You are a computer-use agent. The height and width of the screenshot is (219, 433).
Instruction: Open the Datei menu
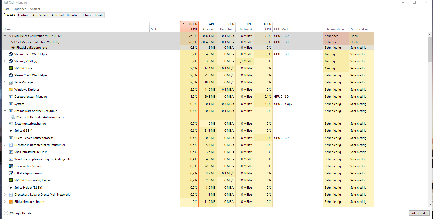coord(7,9)
